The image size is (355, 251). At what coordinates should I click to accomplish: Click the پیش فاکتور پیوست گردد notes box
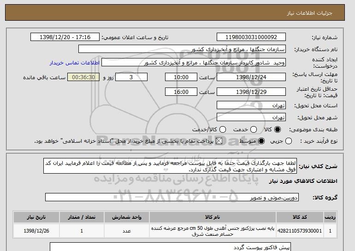click(x=170, y=247)
